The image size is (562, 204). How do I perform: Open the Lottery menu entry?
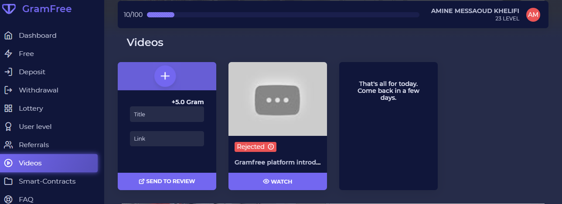click(x=31, y=109)
